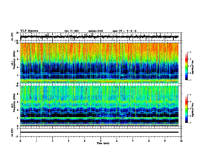This screenshot has height=158, width=204.
Task: Click the "Time (min)" axis title
Action: 103,143
